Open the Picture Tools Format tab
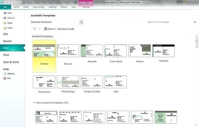The height and width of the screenshot is (127, 199). click(86, 7)
